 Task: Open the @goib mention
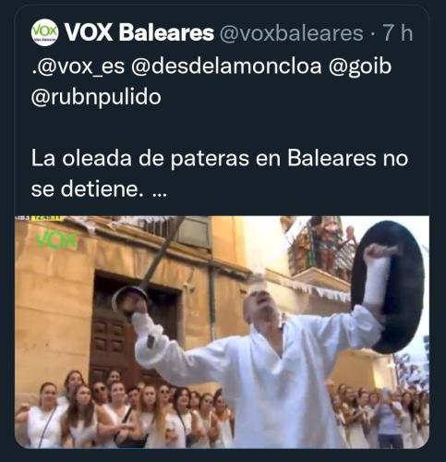pos(360,67)
